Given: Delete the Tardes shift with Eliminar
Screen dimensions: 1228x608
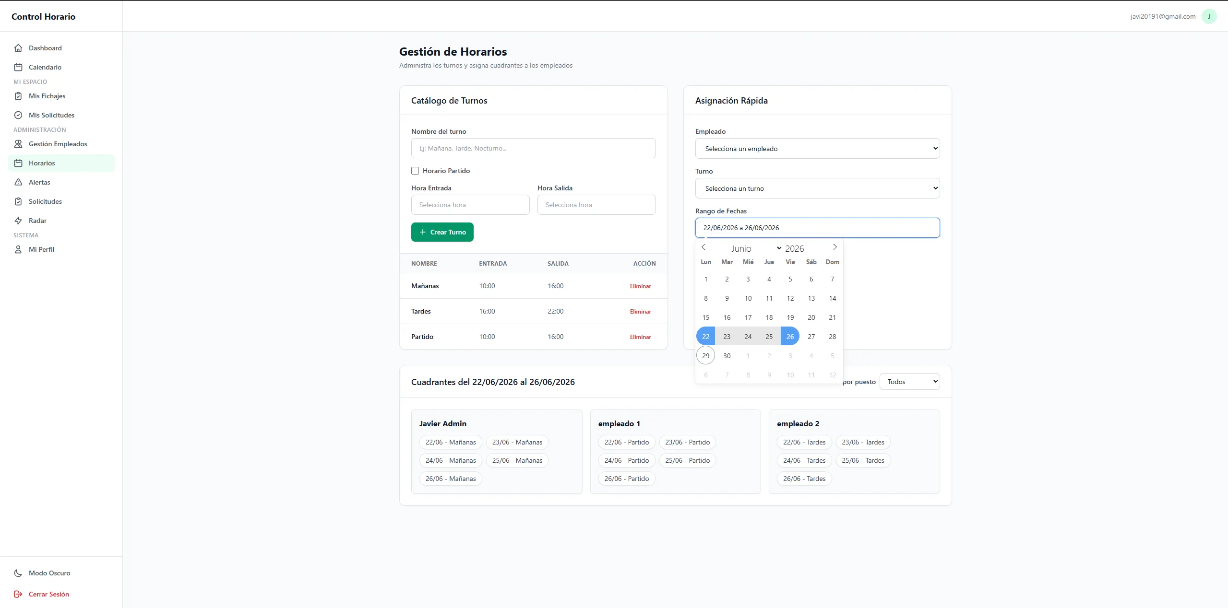Looking at the screenshot, I should click(640, 312).
